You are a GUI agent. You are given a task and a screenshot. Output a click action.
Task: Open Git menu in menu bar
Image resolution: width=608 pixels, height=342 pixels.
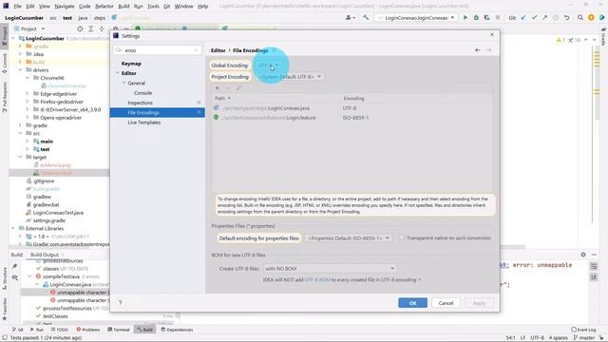coord(167,7)
